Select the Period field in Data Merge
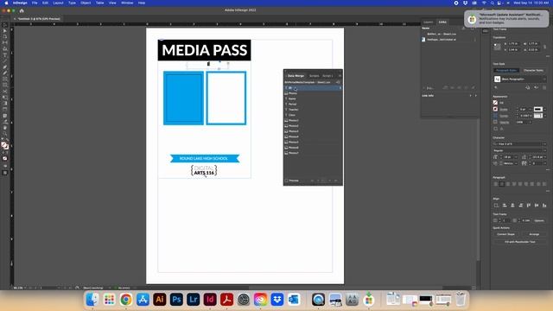This screenshot has width=553, height=311. coord(313,105)
